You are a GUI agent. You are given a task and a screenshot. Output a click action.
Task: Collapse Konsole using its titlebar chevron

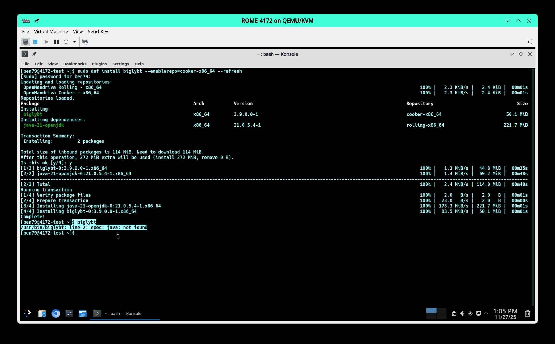pos(511,54)
